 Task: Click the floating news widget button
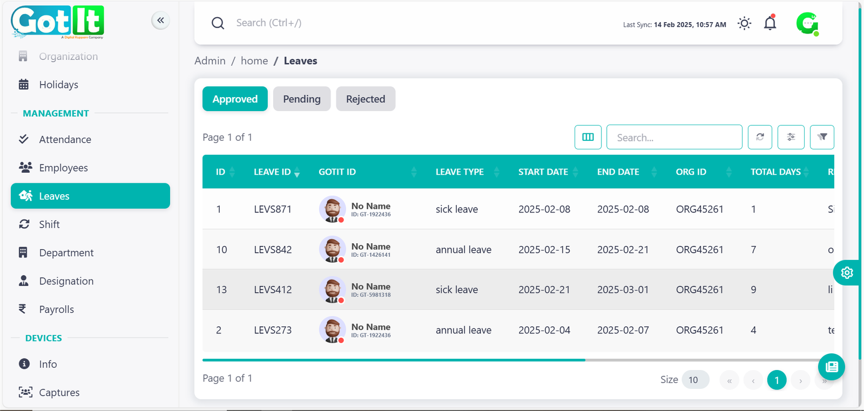[x=832, y=367]
